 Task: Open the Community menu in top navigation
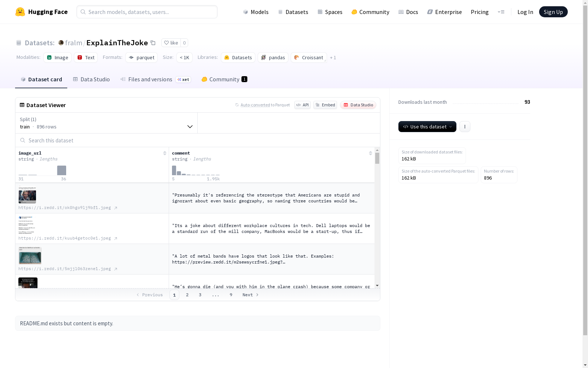point(370,12)
